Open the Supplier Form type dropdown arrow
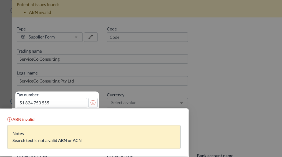Image resolution: width=282 pixels, height=157 pixels. pos(76,37)
